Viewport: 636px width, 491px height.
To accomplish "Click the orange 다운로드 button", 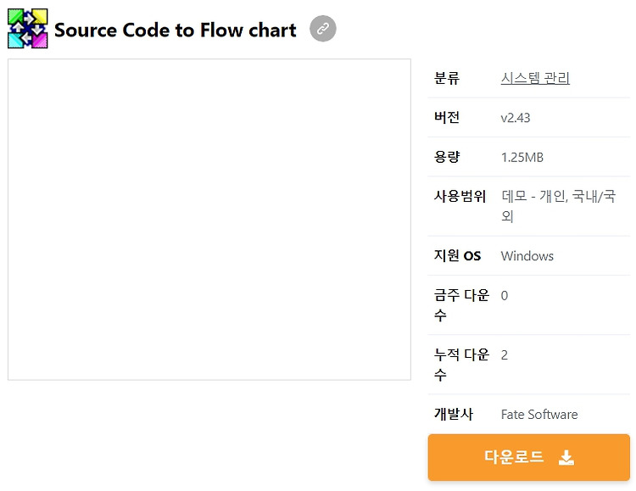I will pos(529,457).
